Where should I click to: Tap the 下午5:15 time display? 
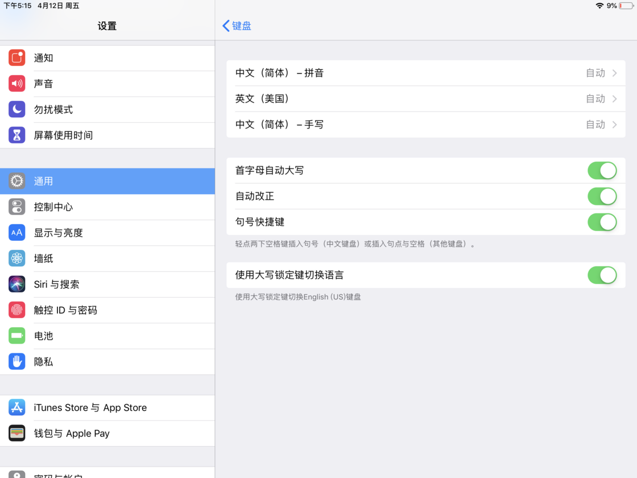[18, 6]
